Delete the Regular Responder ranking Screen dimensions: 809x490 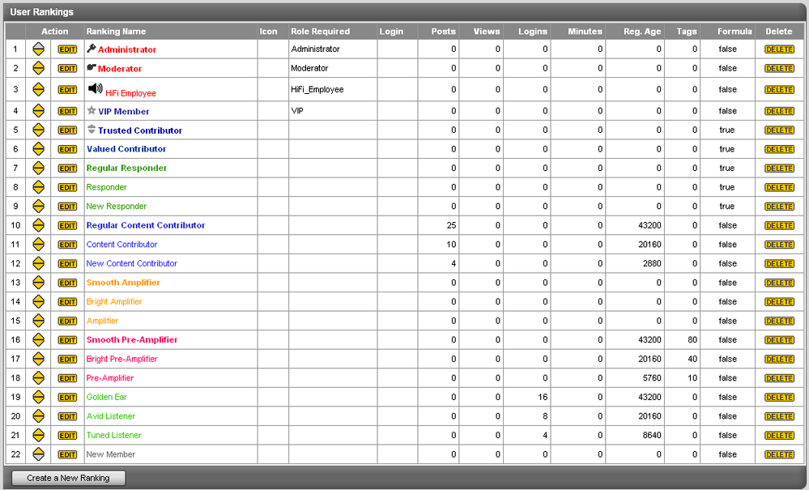click(779, 168)
